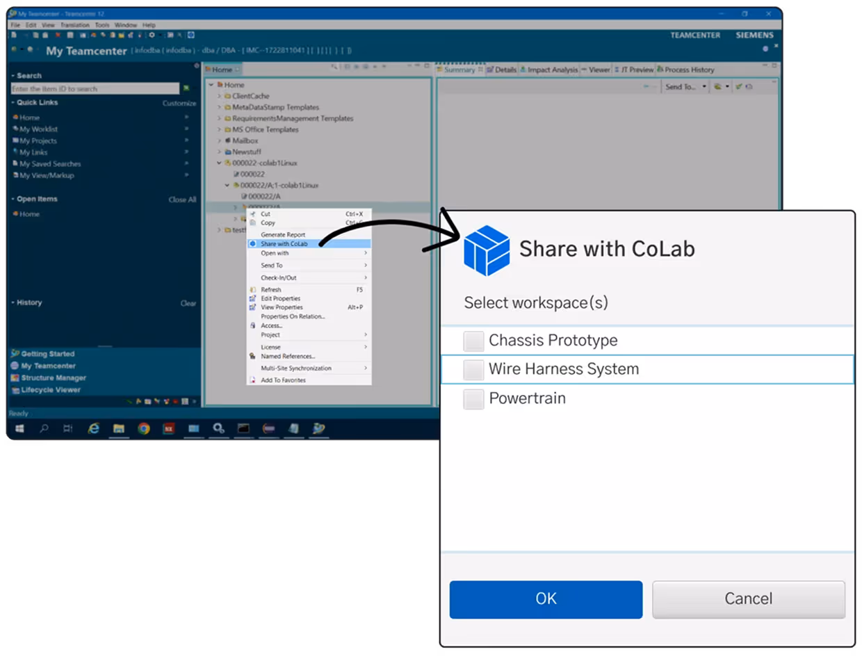862x666 pixels.
Task: Choose Add To Favorites menu entry
Action: (309, 380)
